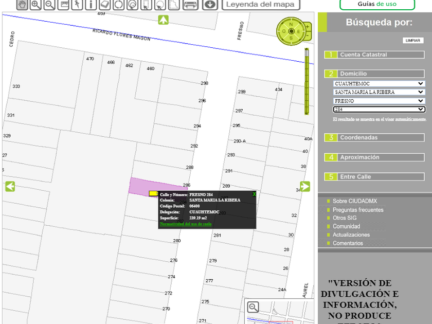Viewport: 432px width, 324px height.
Task: Close the FRESNO 284 info popup
Action: point(254,194)
